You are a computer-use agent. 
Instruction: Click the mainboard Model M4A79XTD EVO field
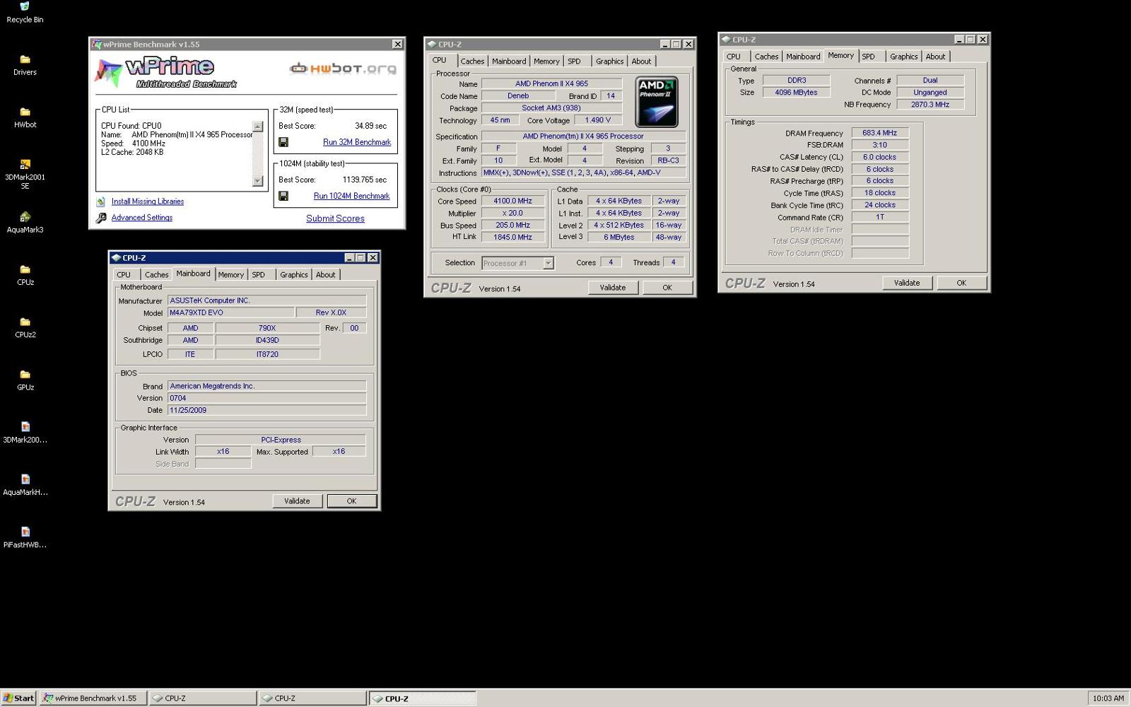tap(230, 312)
